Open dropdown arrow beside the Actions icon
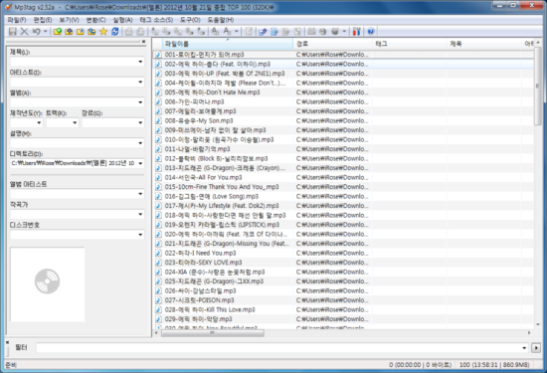 coord(237,32)
